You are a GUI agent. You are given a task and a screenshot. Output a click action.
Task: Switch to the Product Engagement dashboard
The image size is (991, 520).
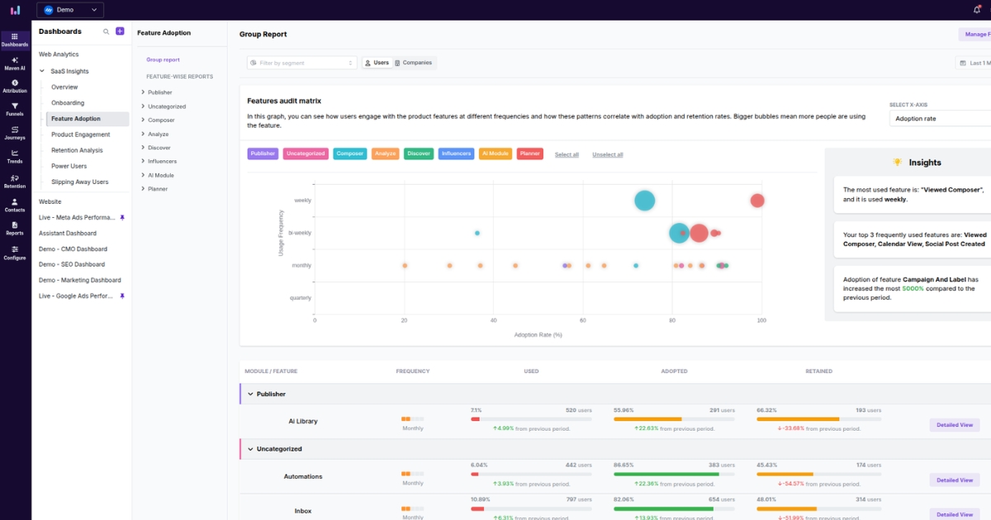[x=80, y=134]
